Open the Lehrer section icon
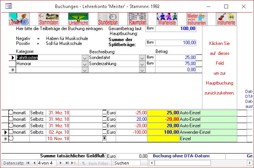 (16, 19)
